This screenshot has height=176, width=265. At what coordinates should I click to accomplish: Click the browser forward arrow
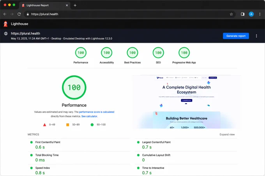[12, 14]
